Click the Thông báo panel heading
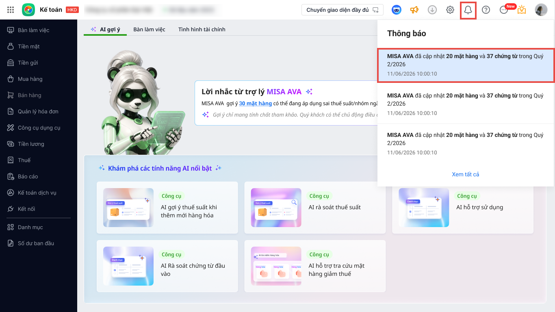The width and height of the screenshot is (555, 312). [407, 34]
